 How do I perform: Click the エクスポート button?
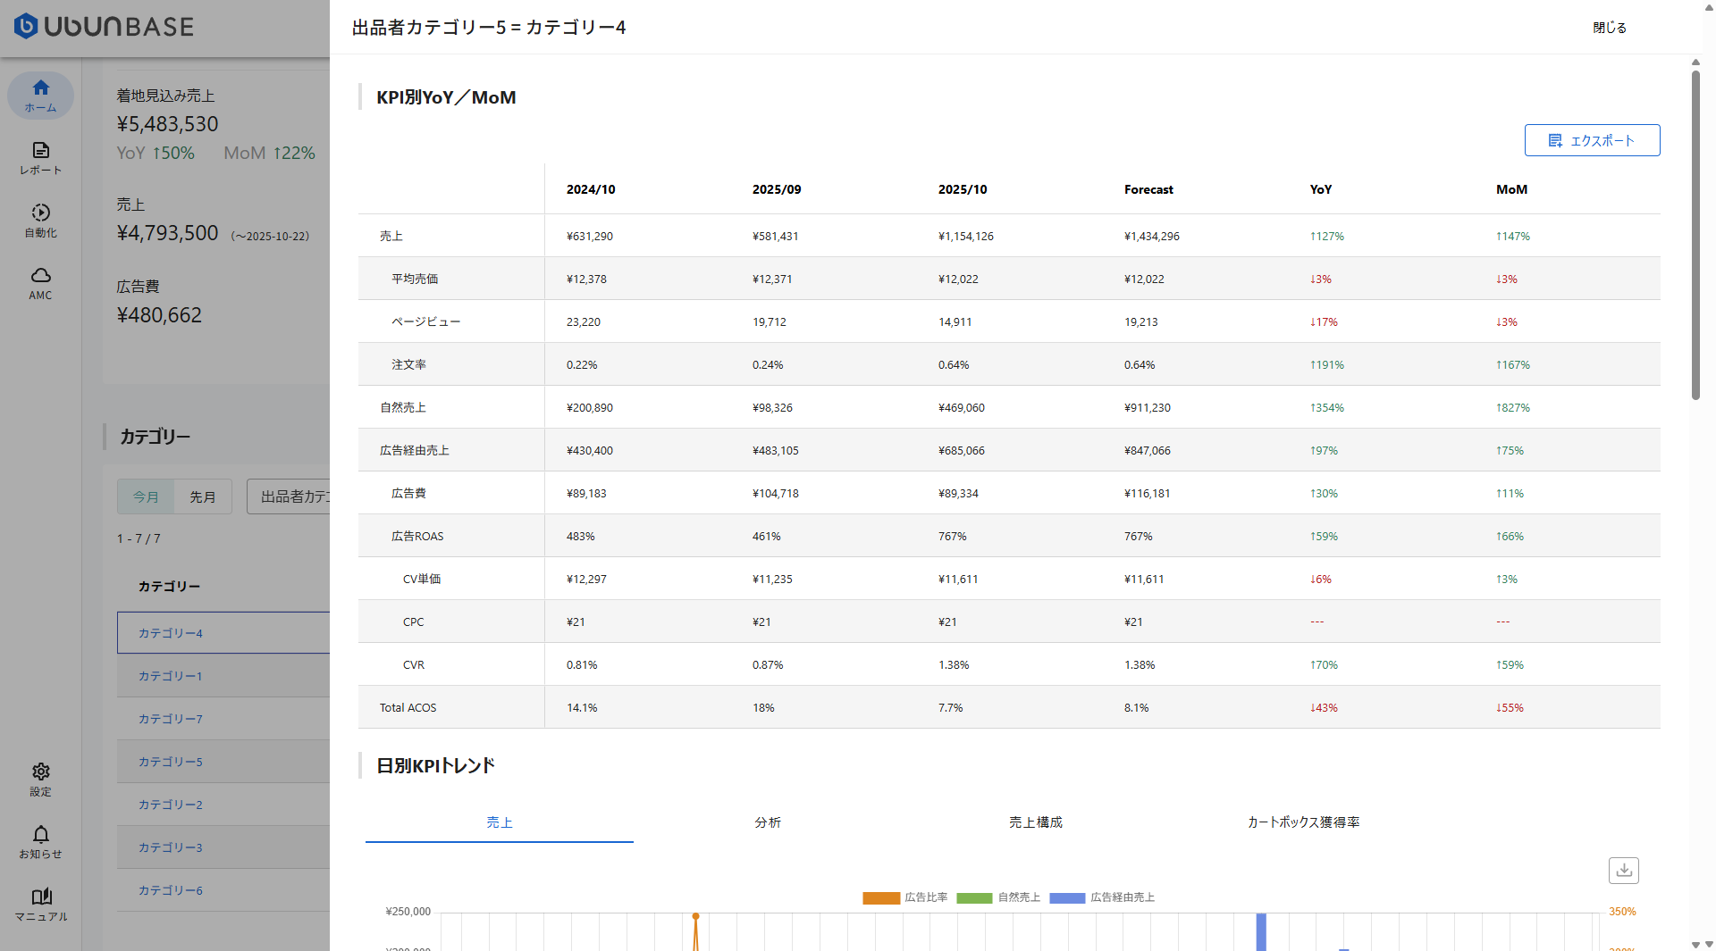click(x=1592, y=140)
